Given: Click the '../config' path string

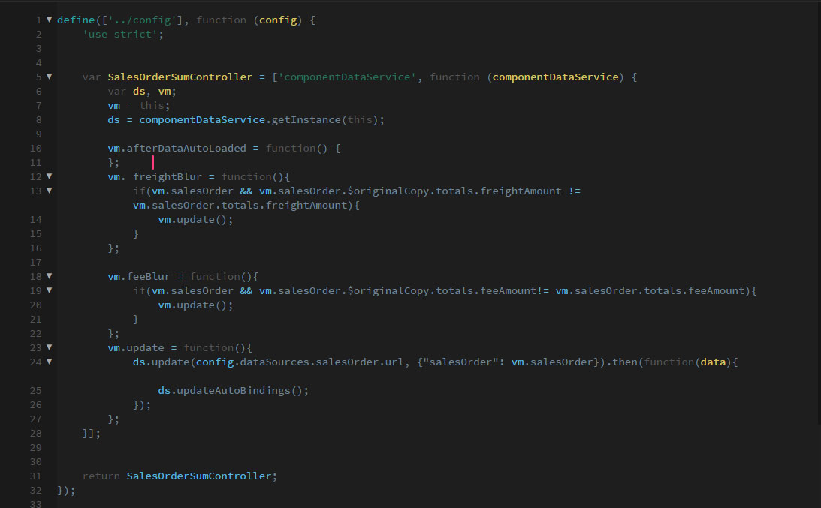Looking at the screenshot, I should click(142, 20).
